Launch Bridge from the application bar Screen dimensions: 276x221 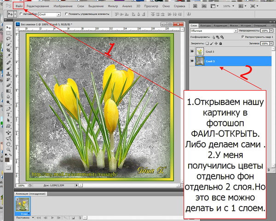[195, 6]
